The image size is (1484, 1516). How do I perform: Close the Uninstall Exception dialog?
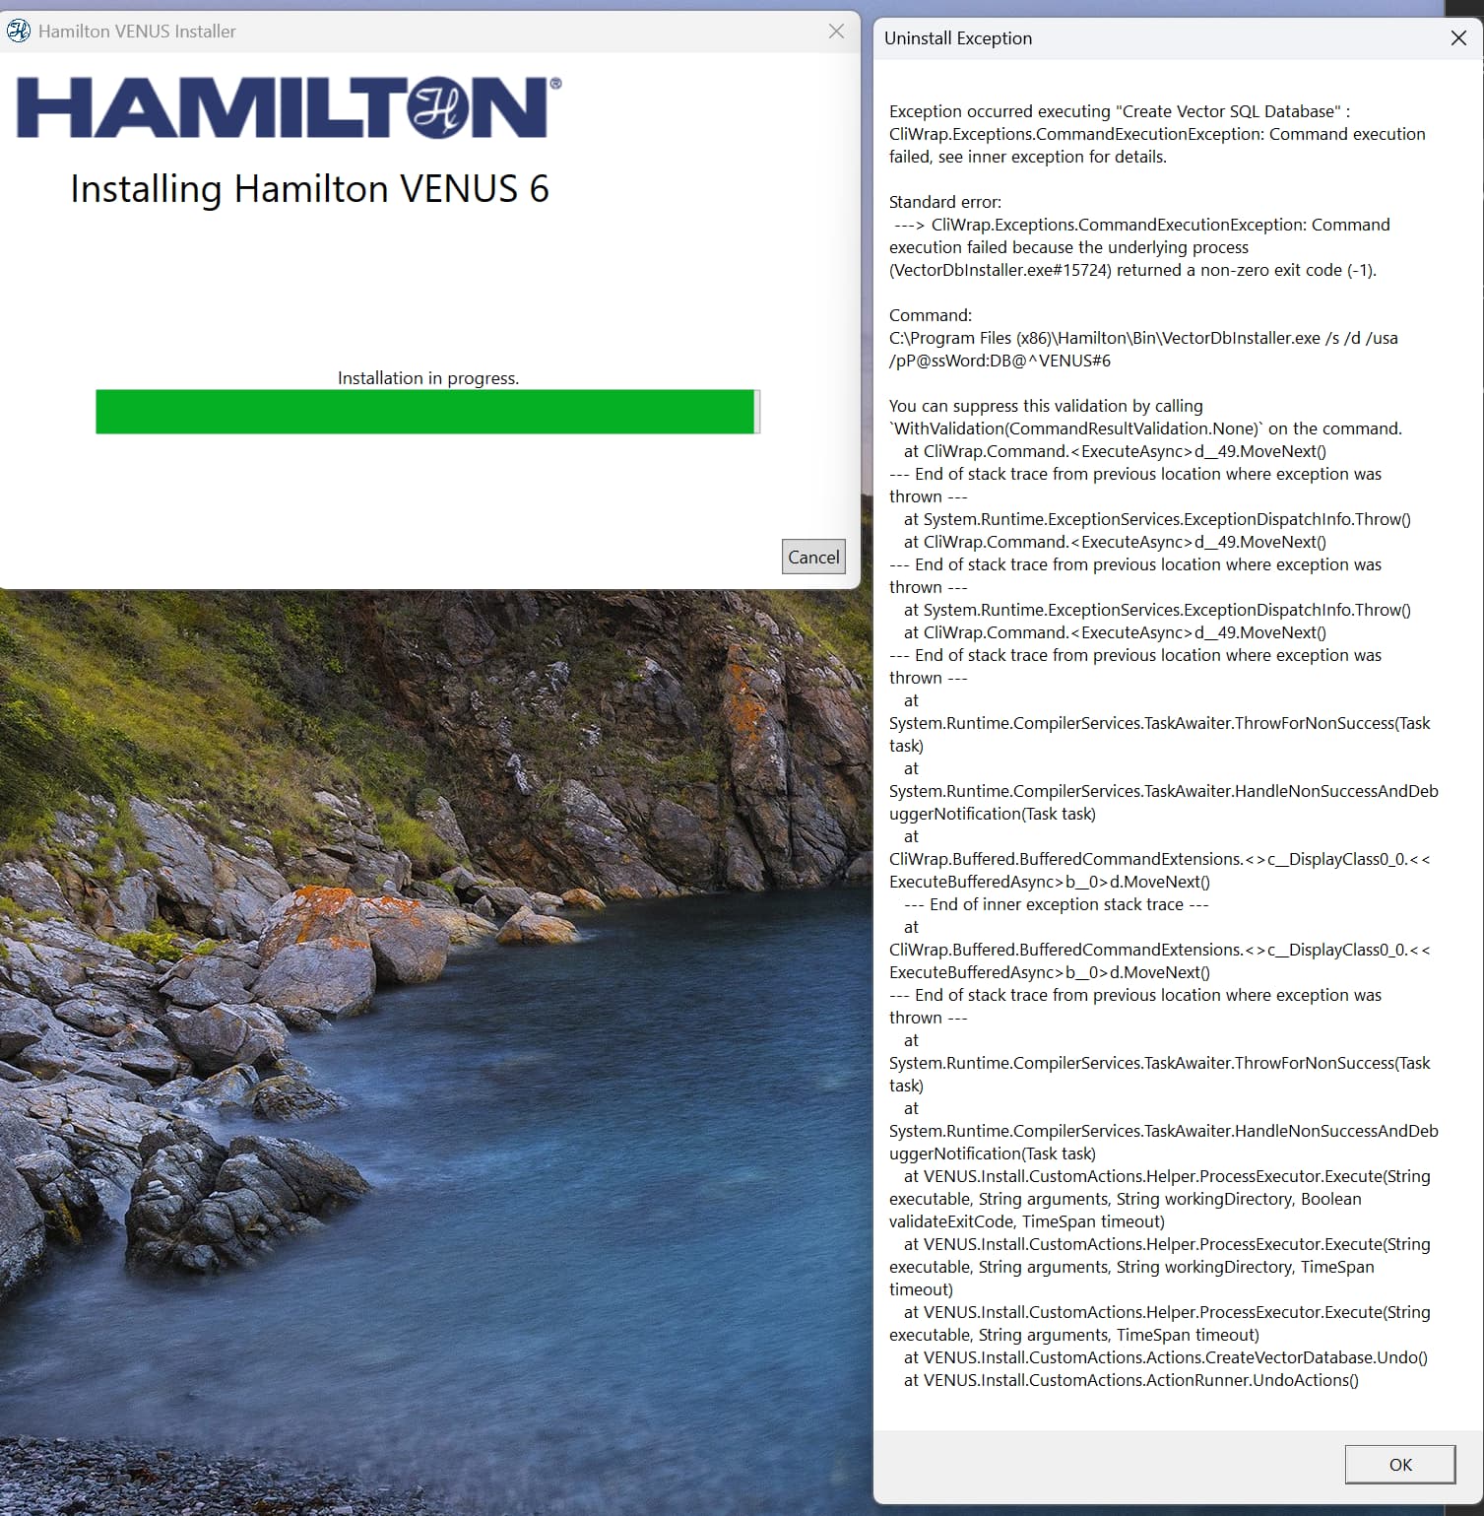pyautogui.click(x=1458, y=38)
